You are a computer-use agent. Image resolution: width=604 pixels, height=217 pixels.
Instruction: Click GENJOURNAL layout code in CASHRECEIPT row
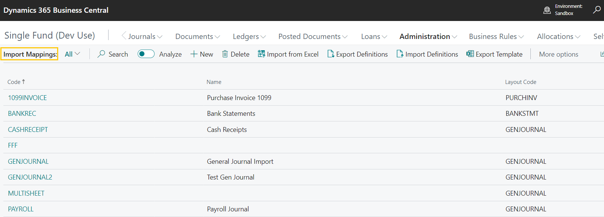click(526, 129)
